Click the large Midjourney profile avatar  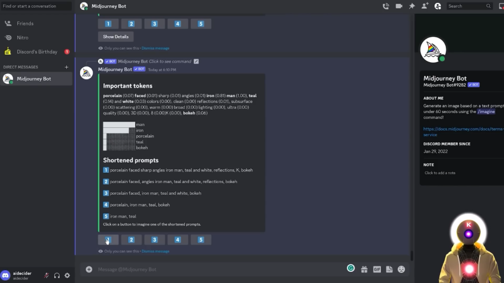pyautogui.click(x=433, y=50)
